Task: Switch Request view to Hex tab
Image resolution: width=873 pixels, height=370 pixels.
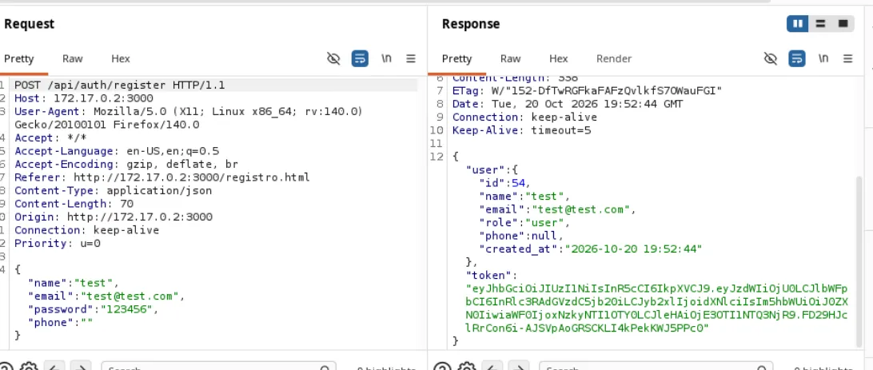Action: [x=120, y=58]
